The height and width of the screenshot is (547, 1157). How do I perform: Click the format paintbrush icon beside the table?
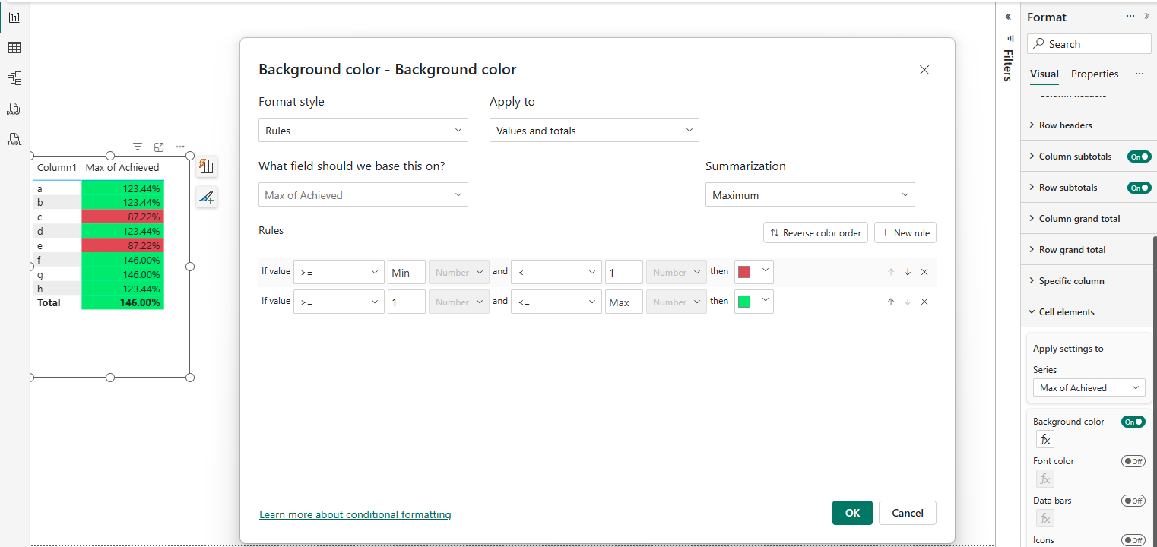point(206,197)
